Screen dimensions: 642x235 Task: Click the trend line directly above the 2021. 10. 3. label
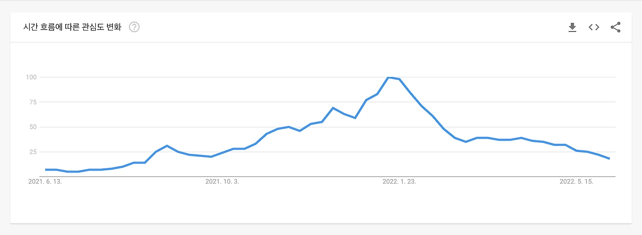coord(222,153)
